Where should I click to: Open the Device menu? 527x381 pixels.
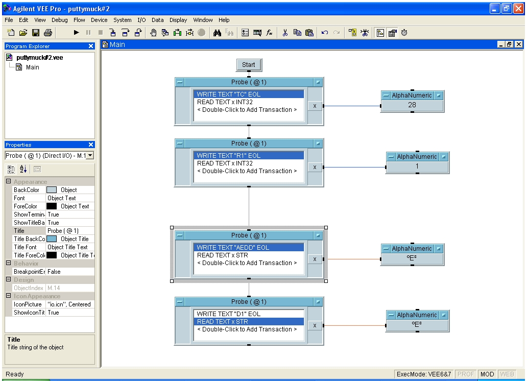tap(99, 20)
